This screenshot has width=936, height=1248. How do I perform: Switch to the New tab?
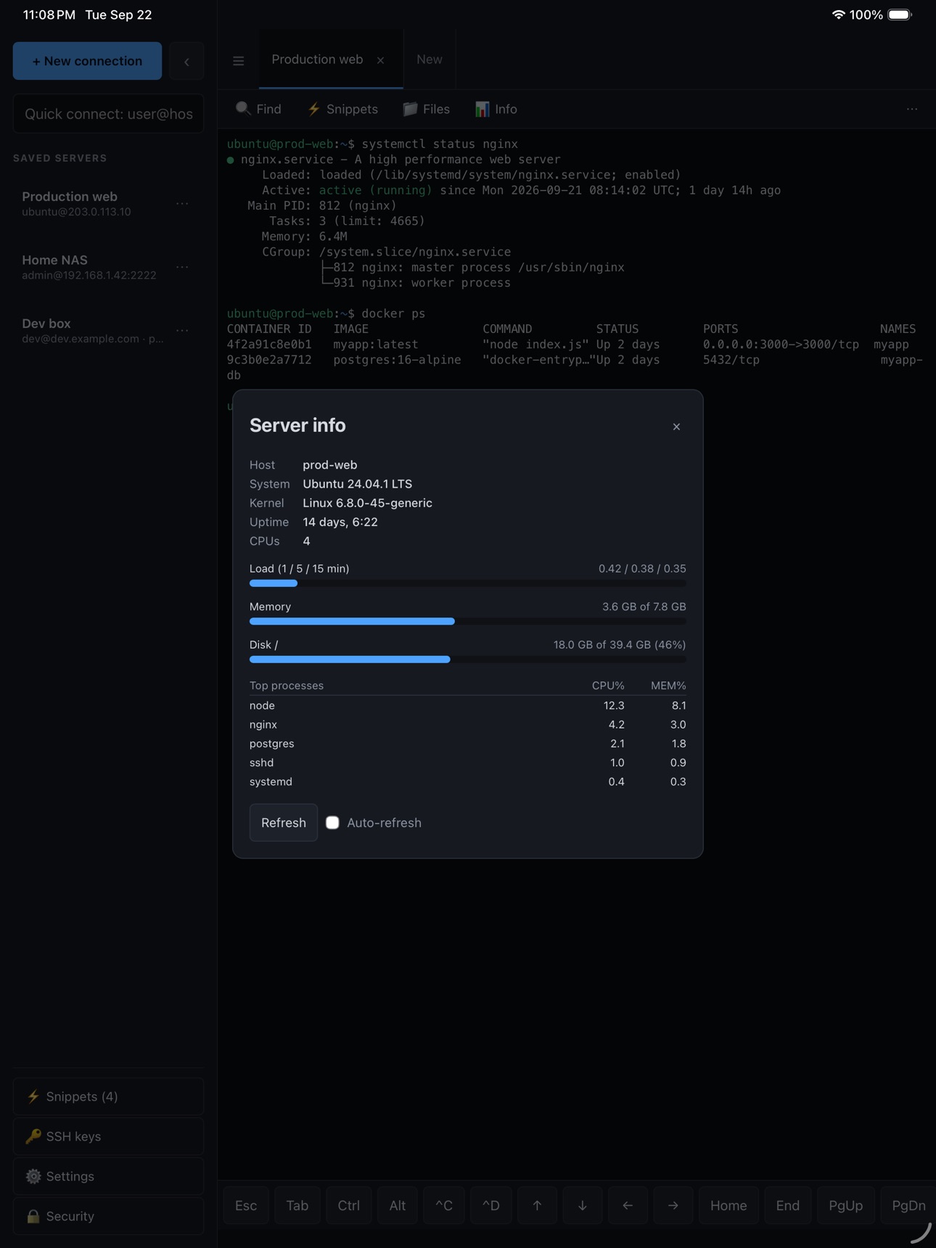pos(430,59)
